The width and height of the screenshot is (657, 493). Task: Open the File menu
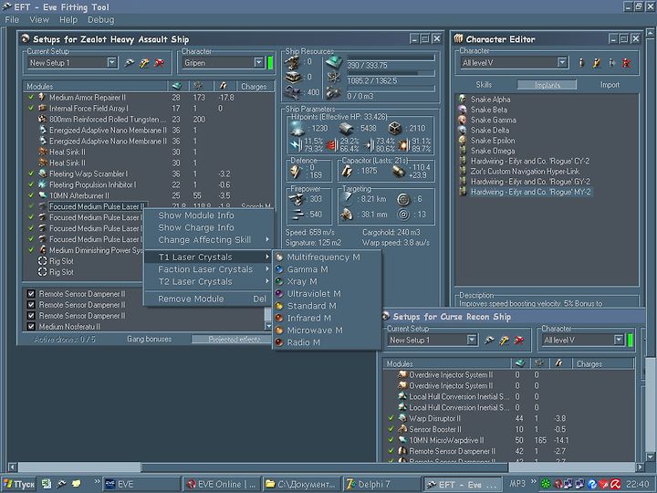click(12, 20)
